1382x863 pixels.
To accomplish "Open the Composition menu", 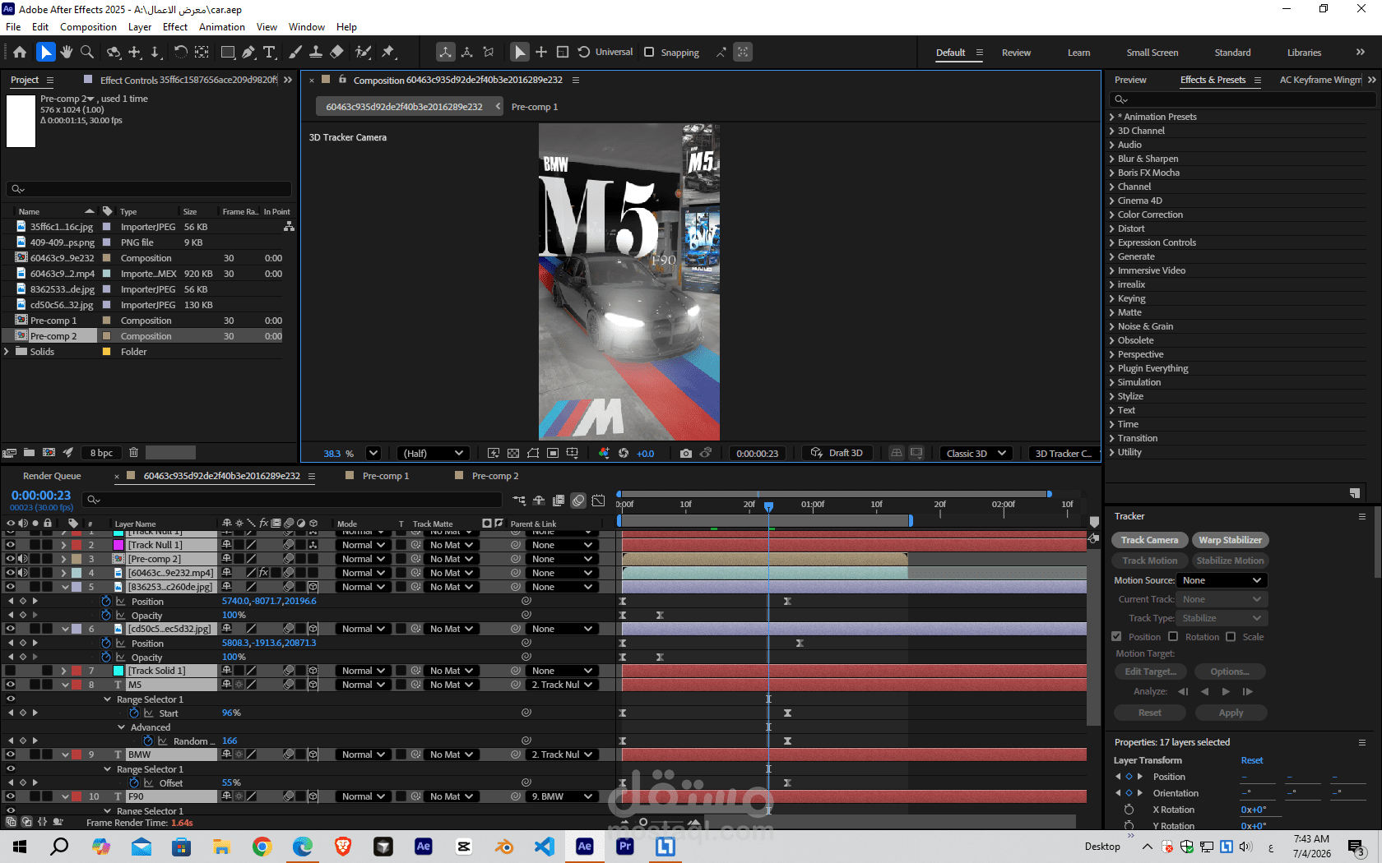I will pos(88,27).
